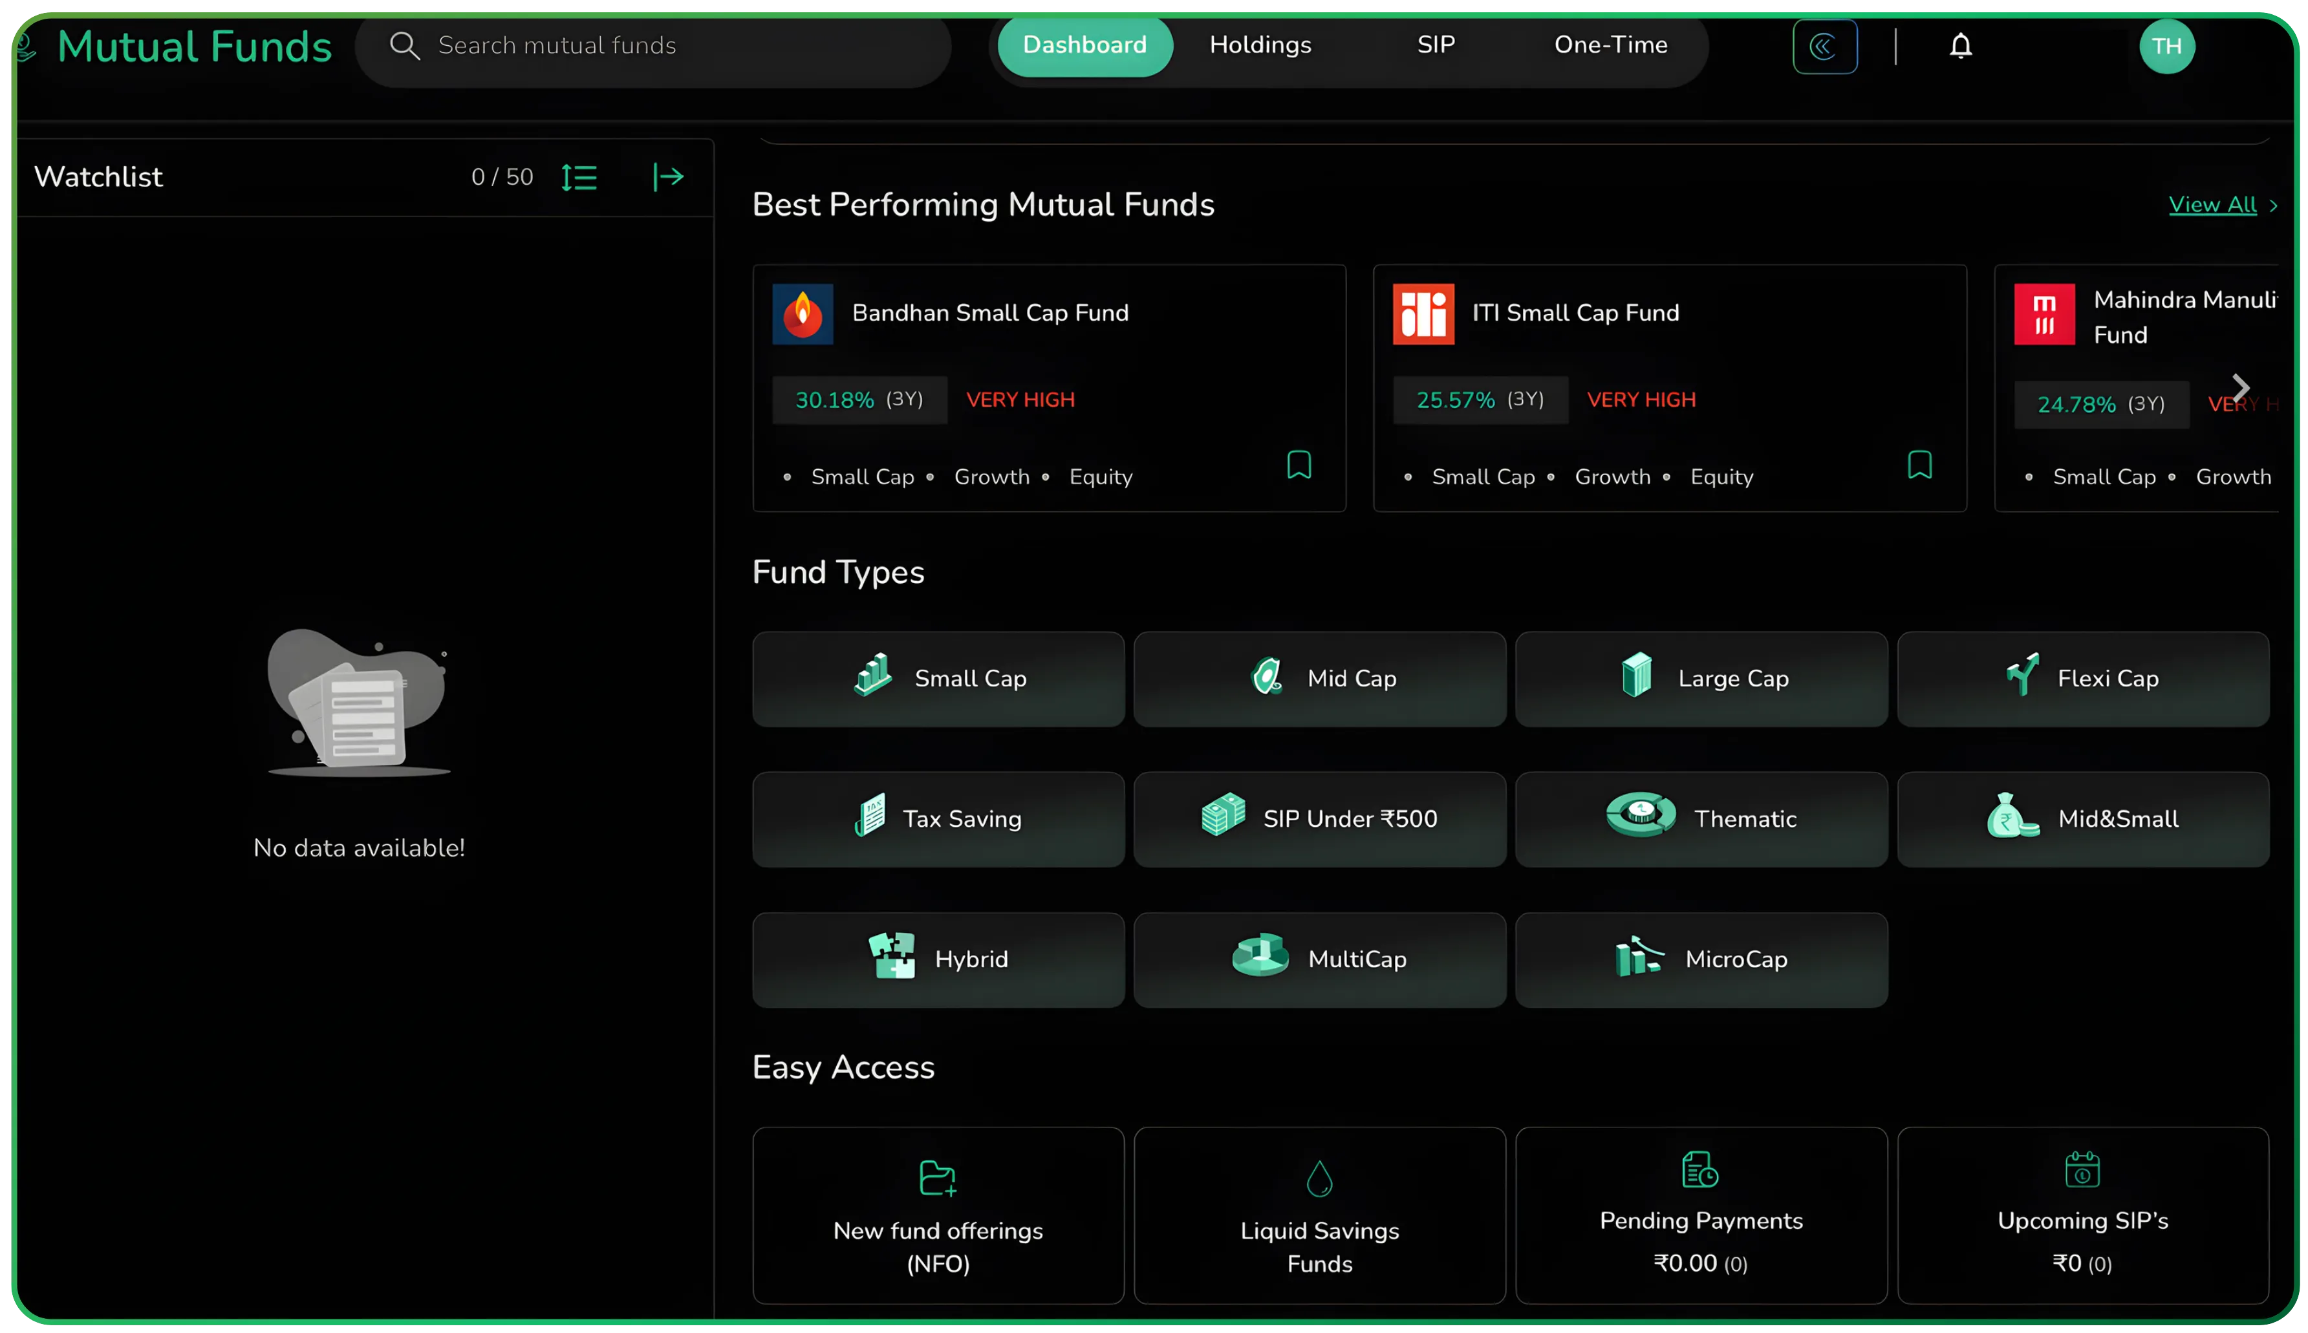Click the double-chevron collapse icon in header

pyautogui.click(x=1824, y=46)
